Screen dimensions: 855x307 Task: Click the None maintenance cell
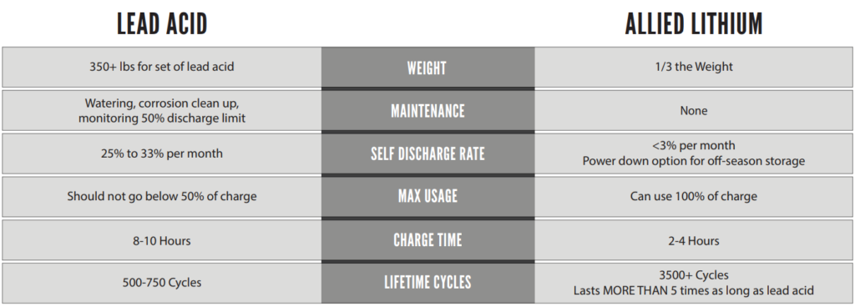point(694,110)
